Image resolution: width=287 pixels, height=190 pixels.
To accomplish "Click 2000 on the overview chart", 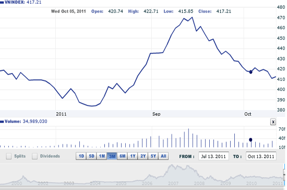I will (x=17, y=183).
